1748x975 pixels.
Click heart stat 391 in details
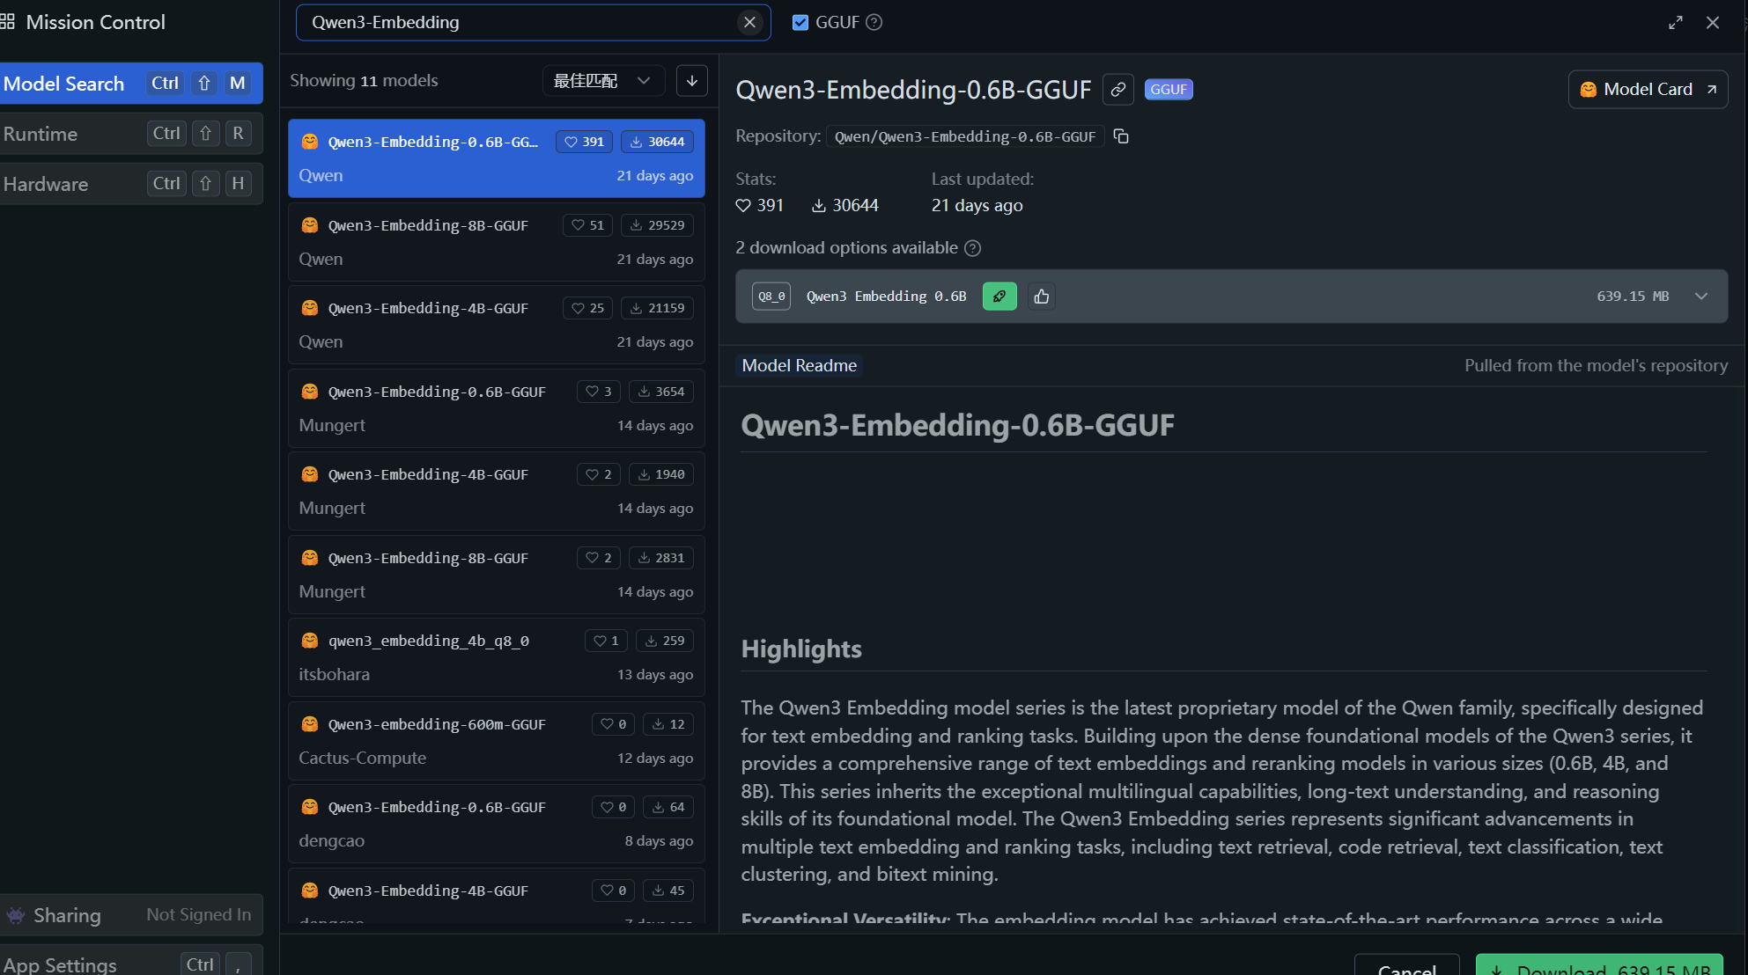pyautogui.click(x=760, y=206)
